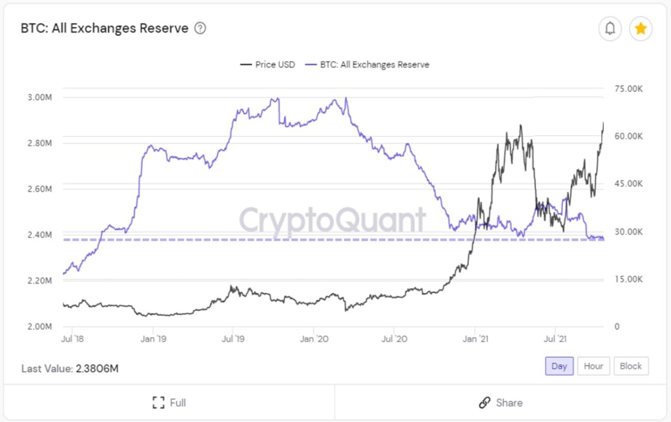Open the chart in Full view
The image size is (671, 422).
pos(169,402)
